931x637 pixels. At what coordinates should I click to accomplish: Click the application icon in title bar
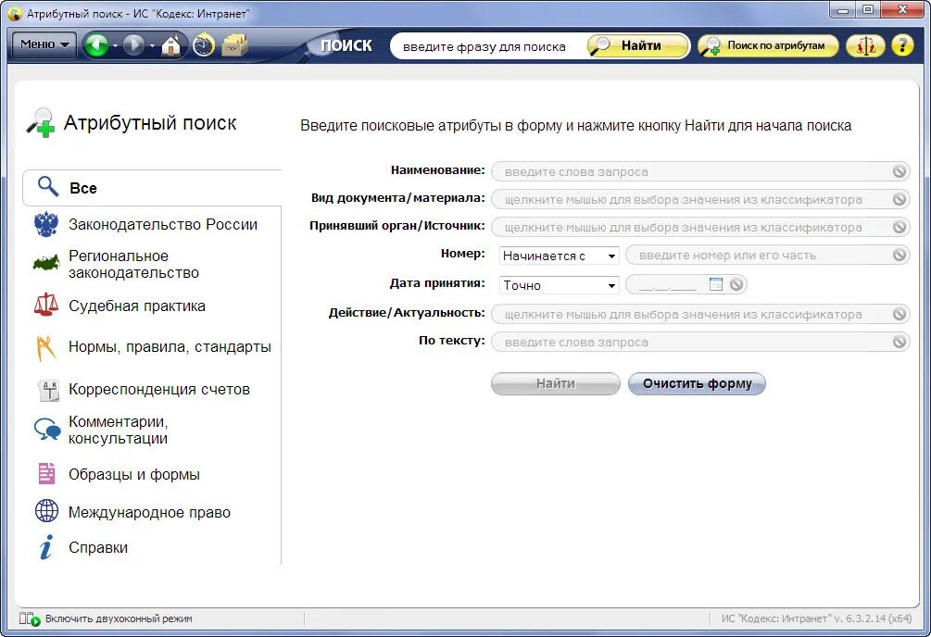(14, 12)
